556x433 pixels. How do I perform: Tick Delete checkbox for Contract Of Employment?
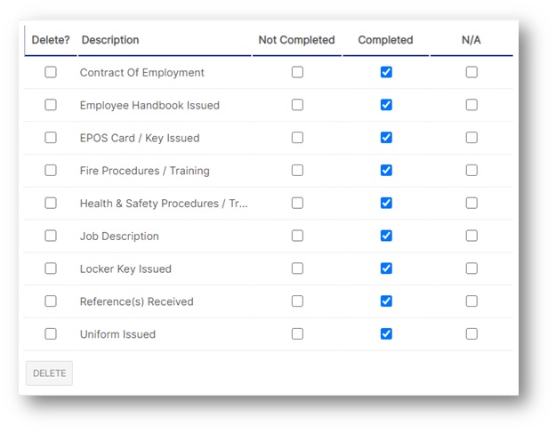pyautogui.click(x=51, y=72)
